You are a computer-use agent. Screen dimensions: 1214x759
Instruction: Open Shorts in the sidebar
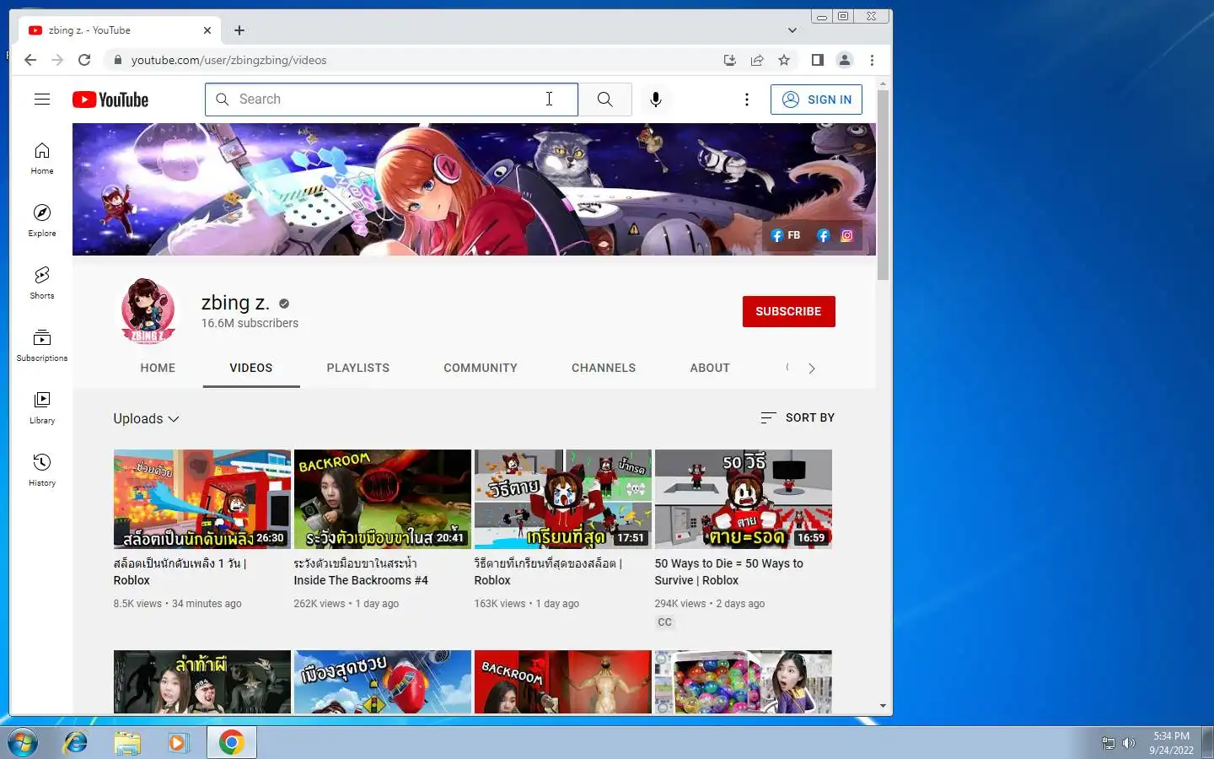tap(42, 283)
